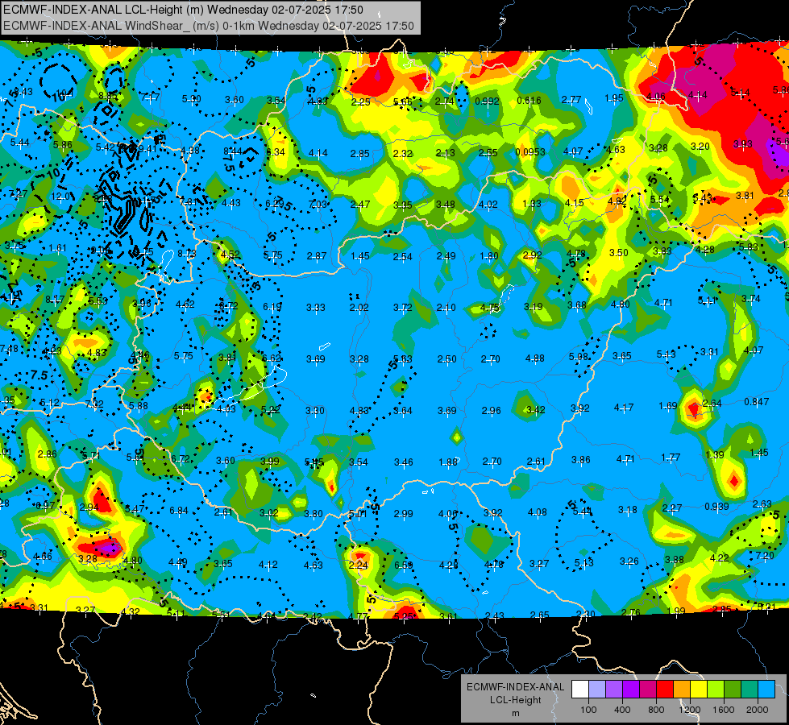Viewport: 789px width, 725px height.
Task: Click the wind shear value '3.42'
Action: click(x=535, y=410)
